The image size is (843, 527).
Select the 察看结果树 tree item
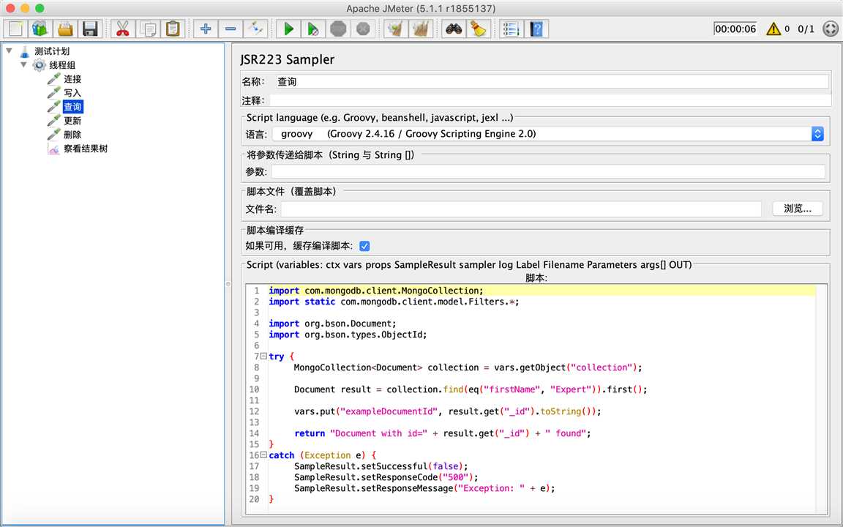point(85,149)
